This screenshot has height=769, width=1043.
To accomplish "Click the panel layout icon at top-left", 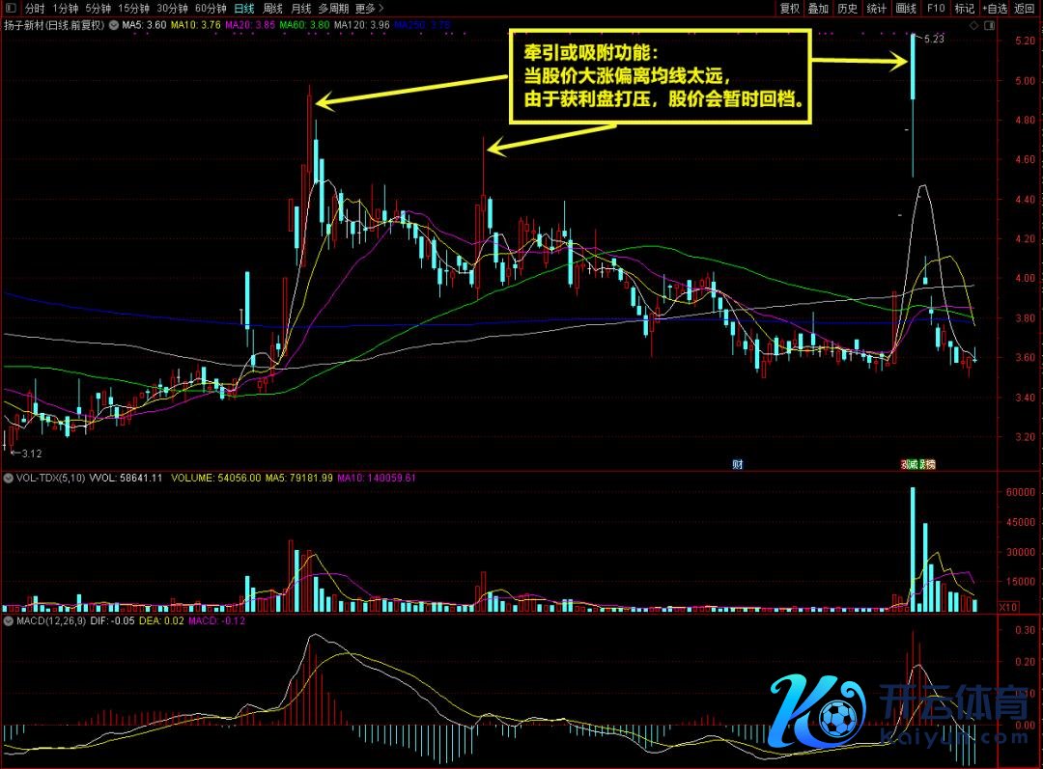I will tap(10, 8).
